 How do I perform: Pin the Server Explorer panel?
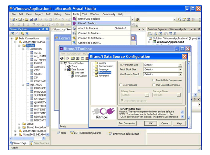point(43,29)
